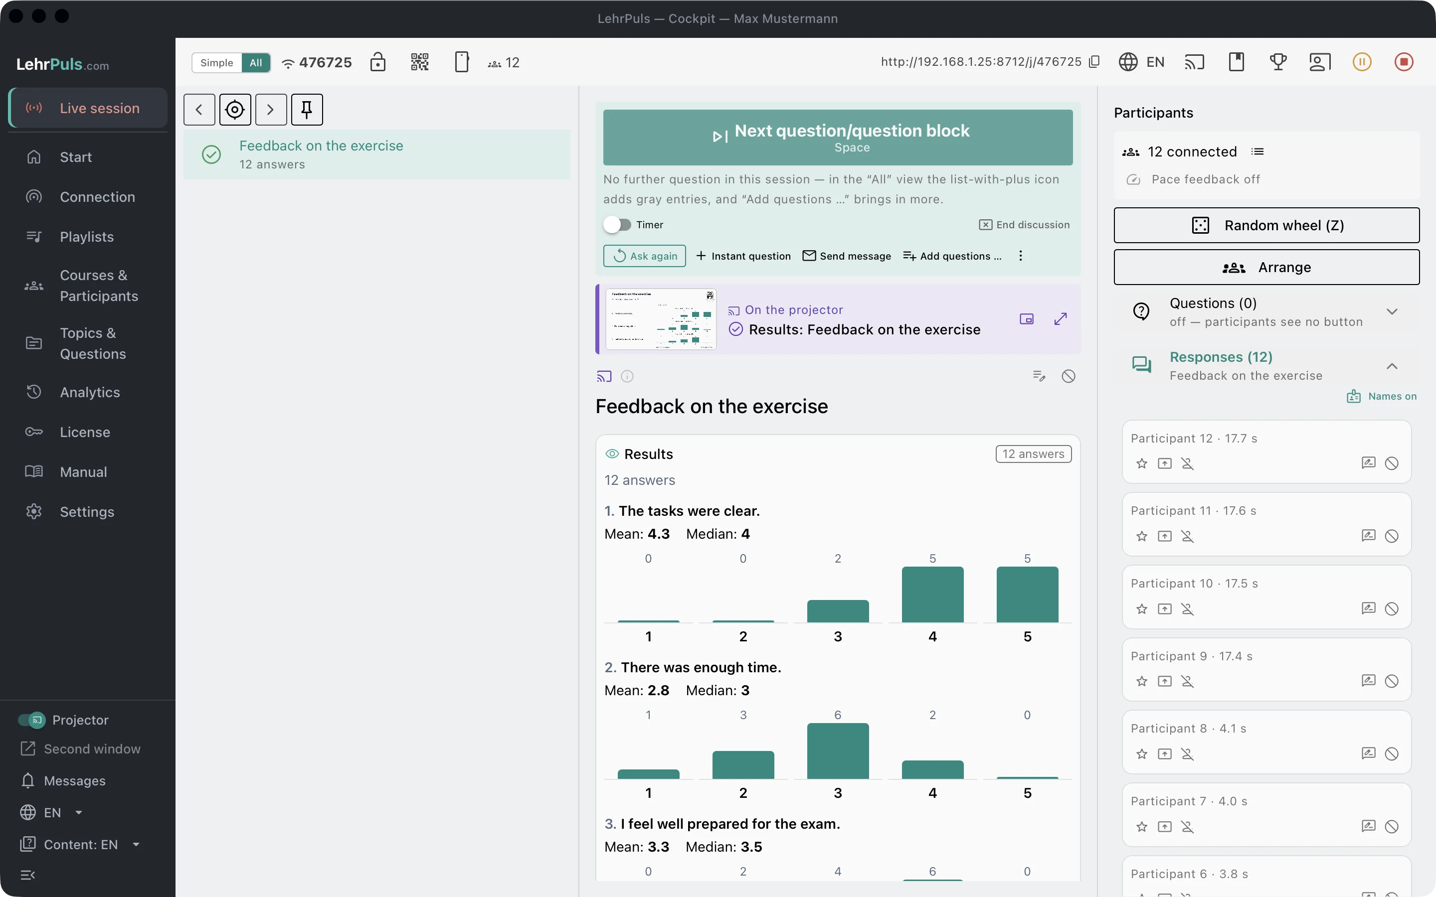
Task: Collapse the sidebar with bottom-left icon
Action: coord(28,875)
